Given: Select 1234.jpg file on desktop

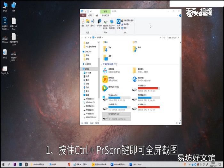Looking at the screenshot, I should (5, 40).
